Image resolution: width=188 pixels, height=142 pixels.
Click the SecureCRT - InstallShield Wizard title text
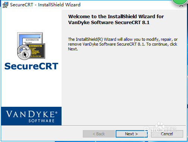45,5
